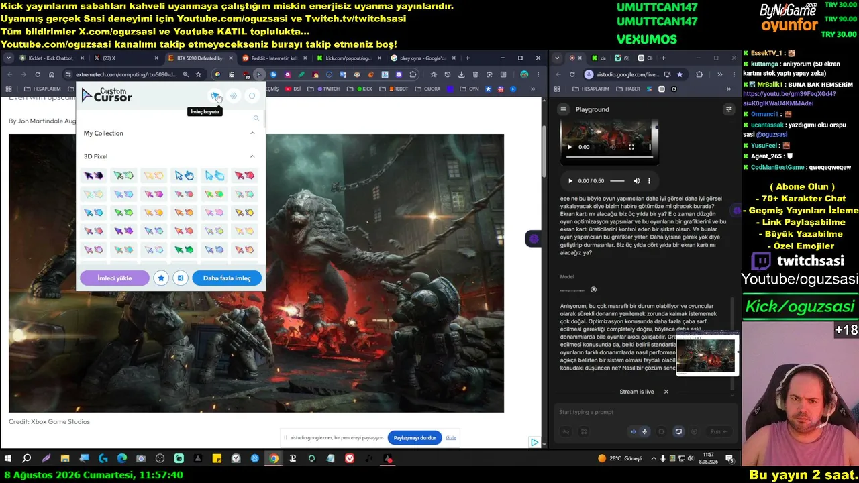Screen dimensions: 859x483
Task: Search cursors with the magnifier icon
Action: point(256,118)
